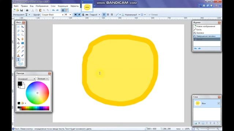Toggle italic (К) text formatting
The image size is (234, 131).
click(79, 15)
